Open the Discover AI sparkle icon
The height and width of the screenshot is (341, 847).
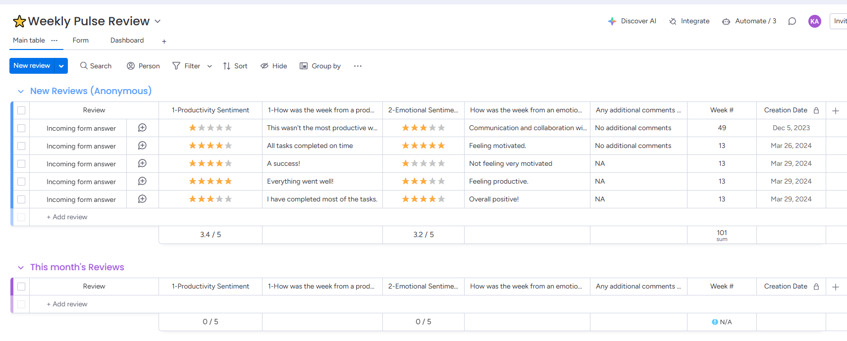[x=612, y=21]
